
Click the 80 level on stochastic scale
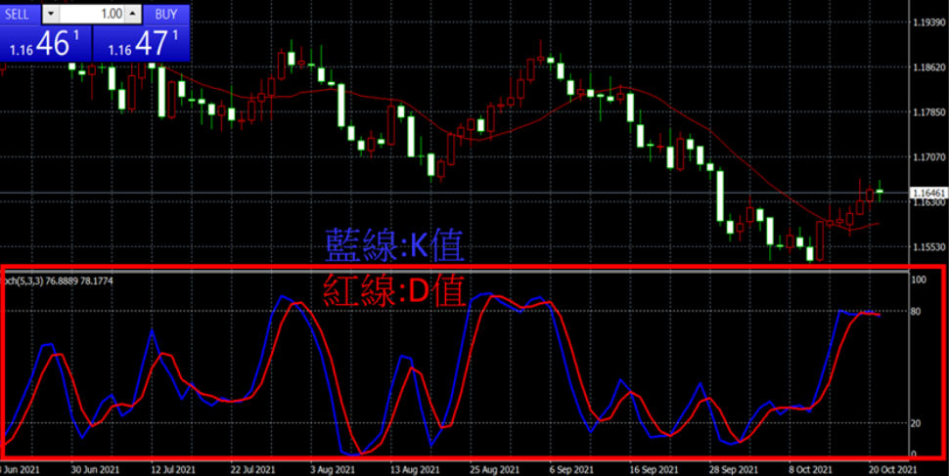(x=917, y=312)
